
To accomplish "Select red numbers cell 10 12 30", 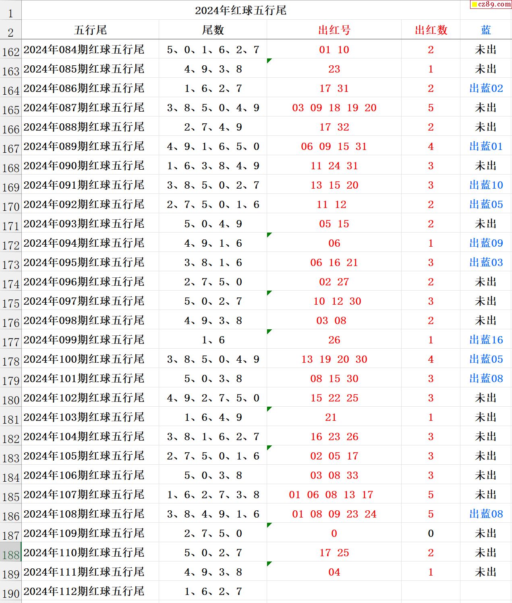I will (334, 301).
